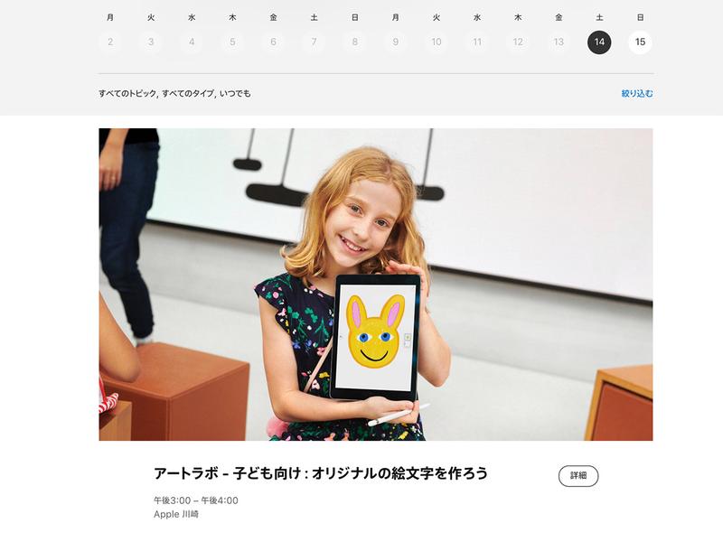
Task: Click the filter summary すべてのトピック text
Action: click(x=174, y=94)
